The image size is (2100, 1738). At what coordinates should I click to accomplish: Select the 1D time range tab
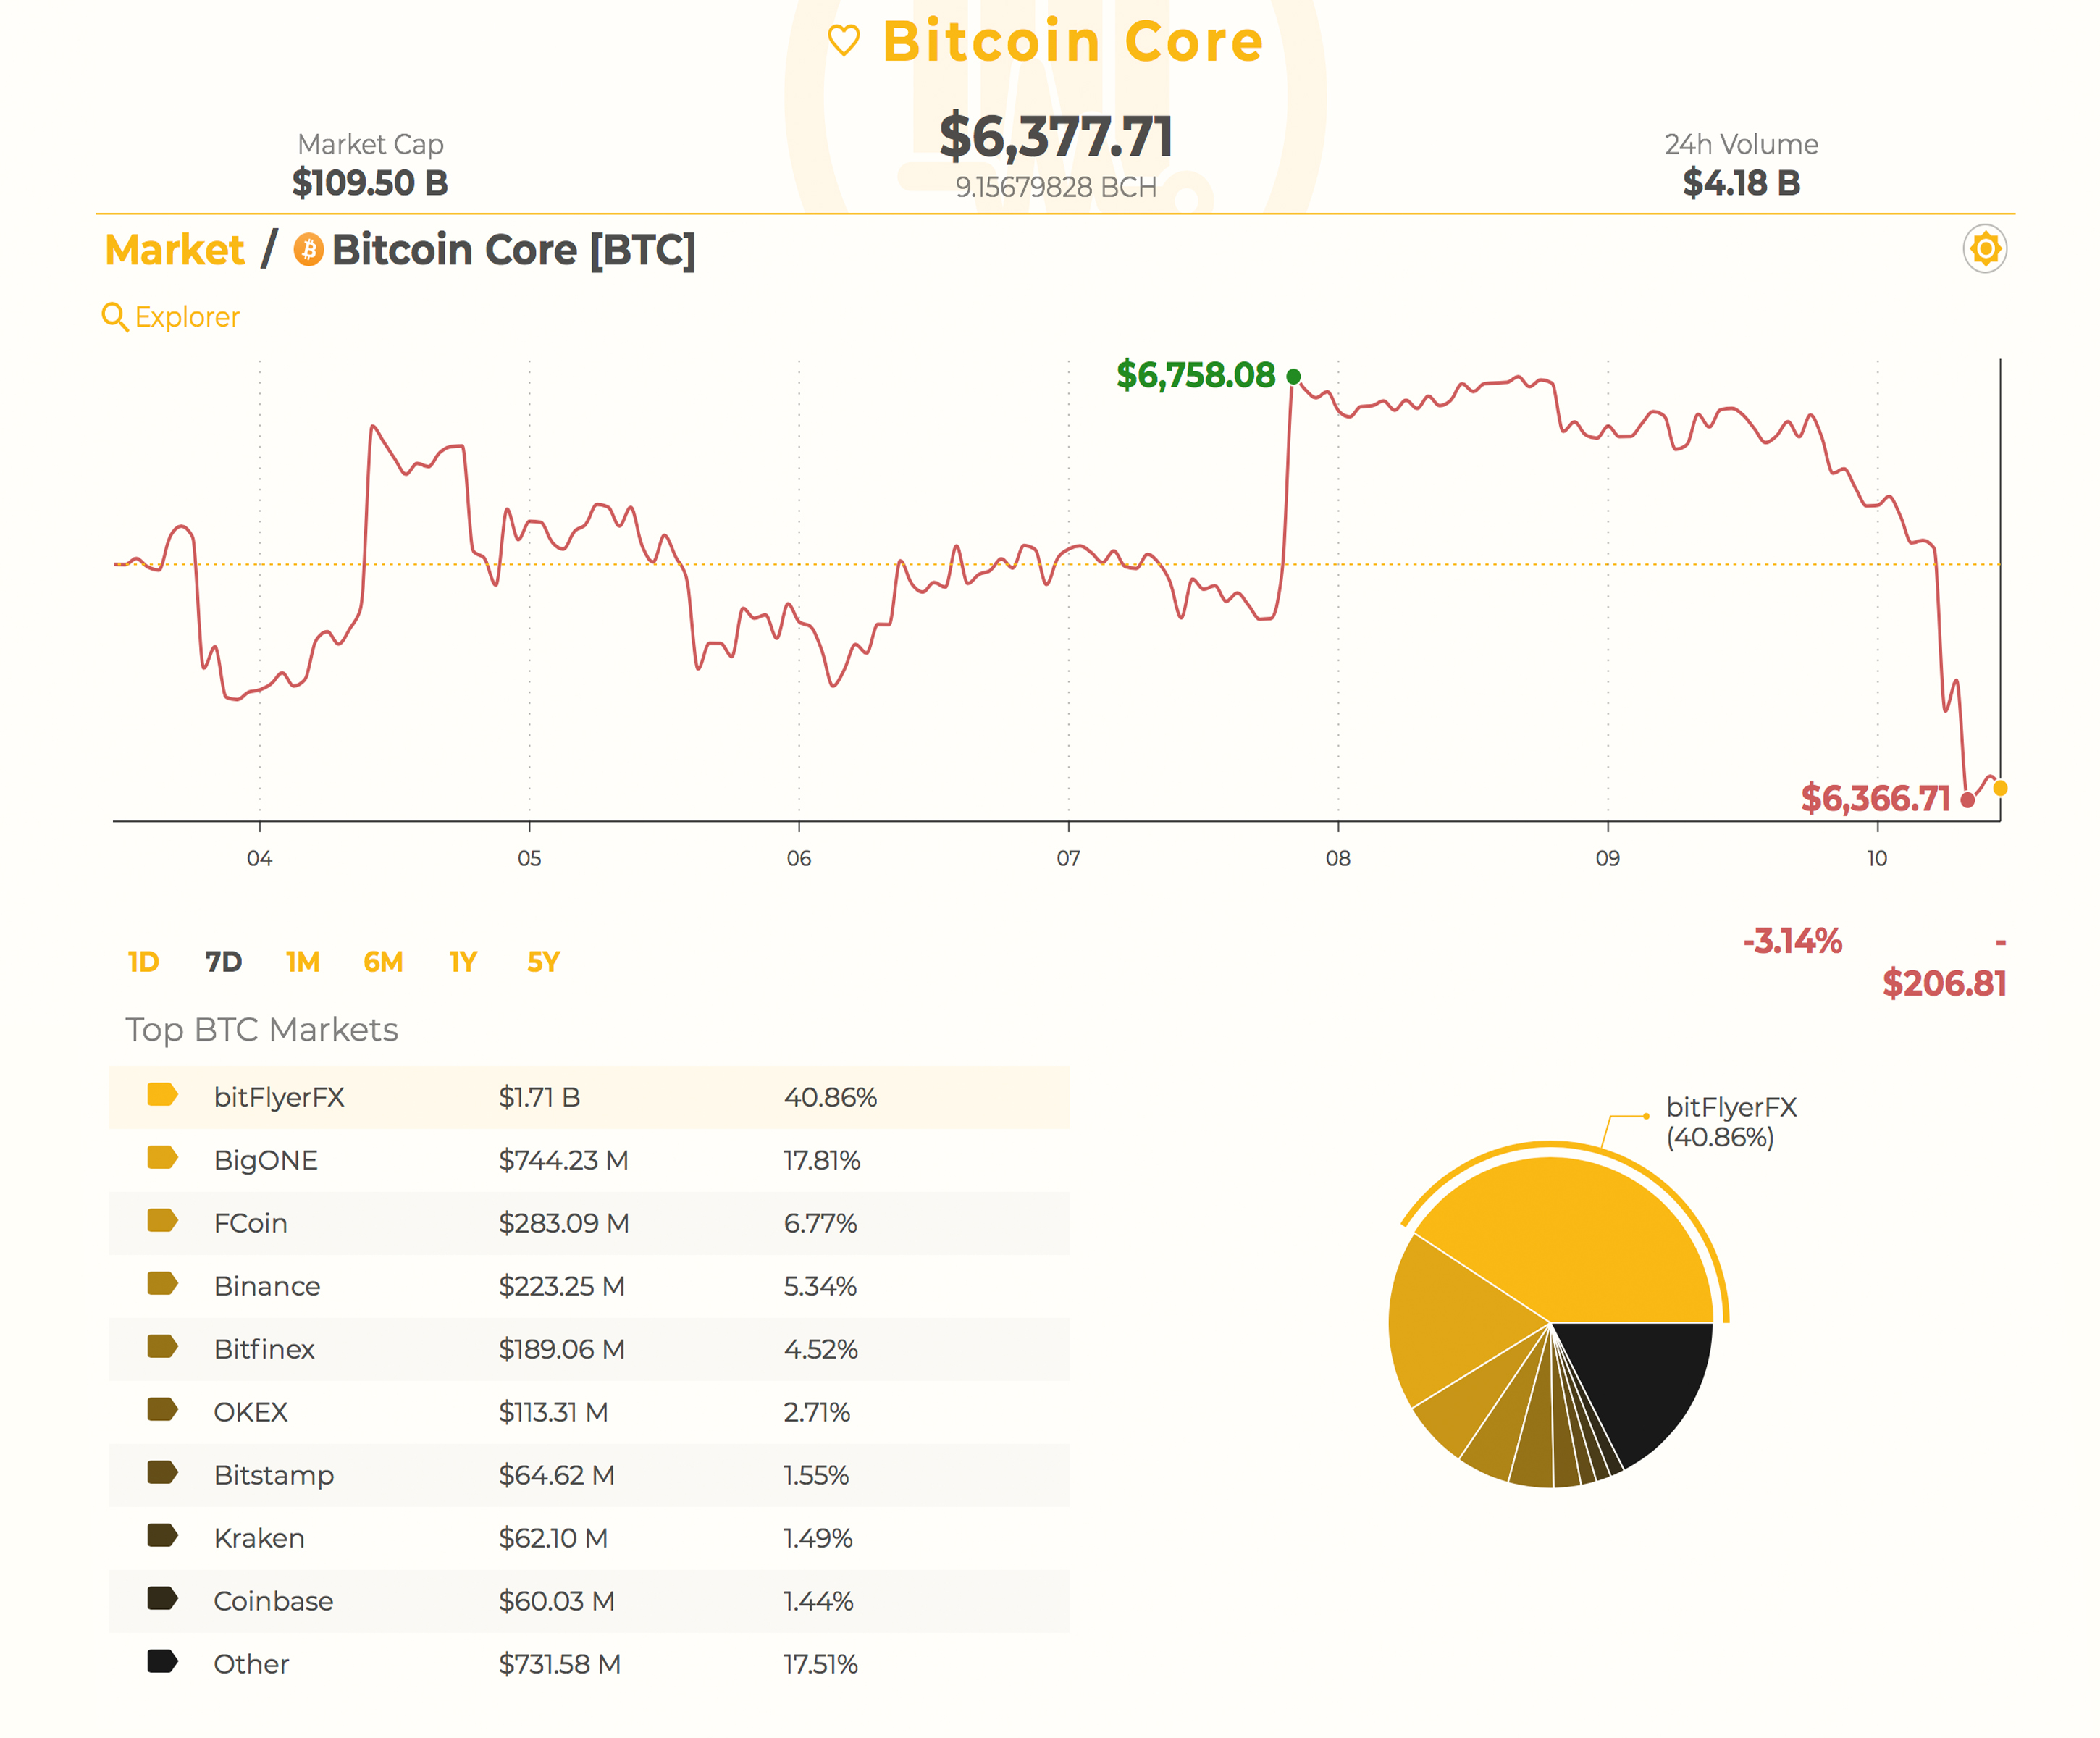[x=143, y=962]
